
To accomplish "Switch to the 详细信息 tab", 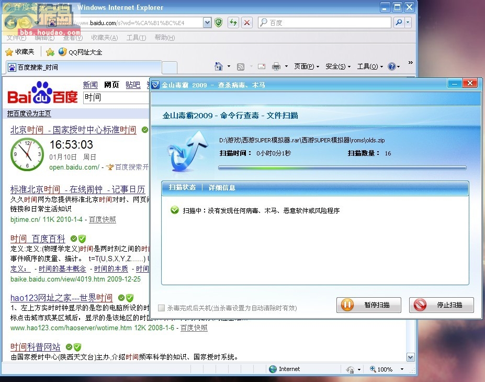I will point(222,187).
